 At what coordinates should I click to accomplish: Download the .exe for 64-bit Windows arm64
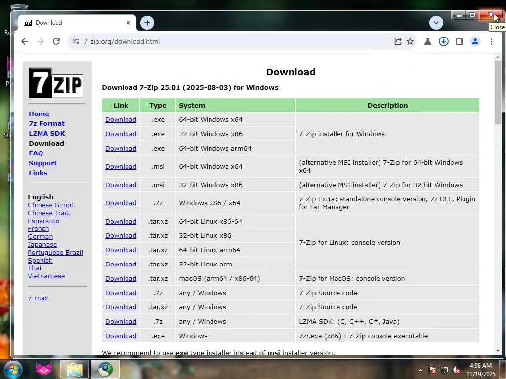(x=121, y=148)
